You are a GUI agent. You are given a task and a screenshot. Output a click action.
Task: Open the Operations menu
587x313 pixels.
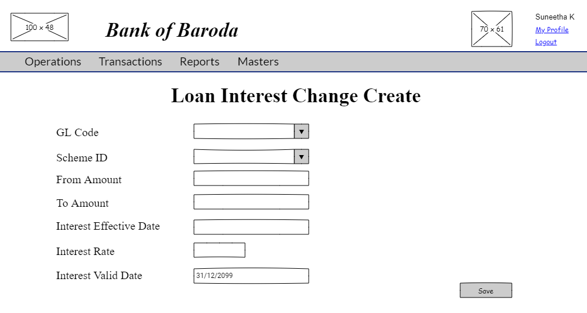pos(53,61)
